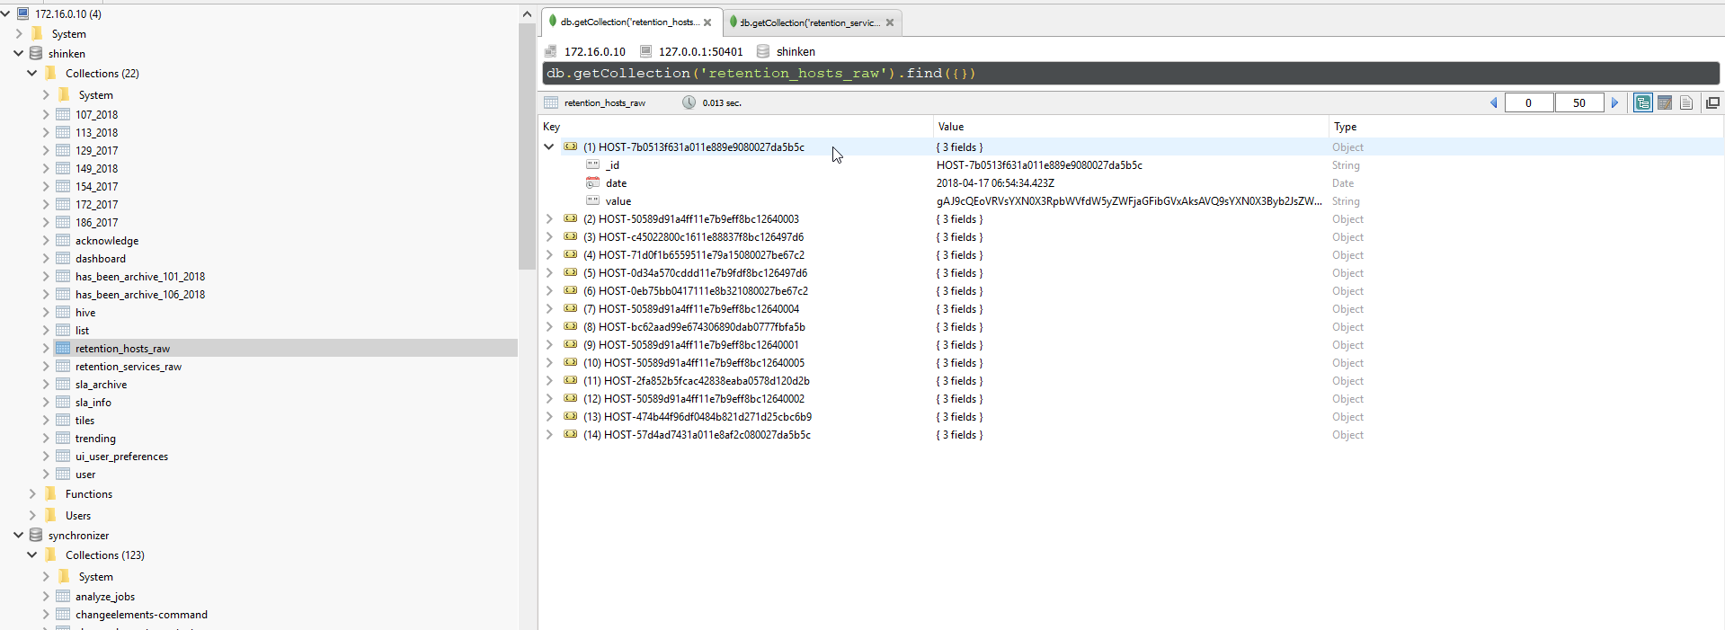Switch results to text view mode
The width and height of the screenshot is (1725, 630).
tap(1686, 103)
